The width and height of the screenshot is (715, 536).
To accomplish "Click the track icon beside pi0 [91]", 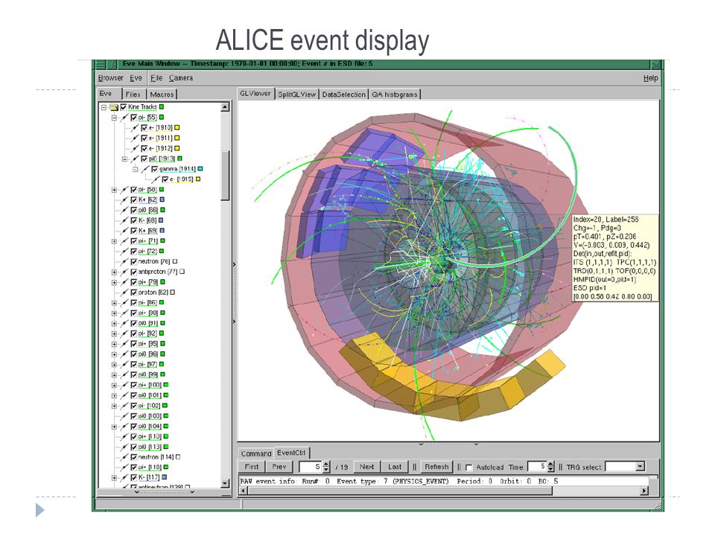I will [x=124, y=324].
